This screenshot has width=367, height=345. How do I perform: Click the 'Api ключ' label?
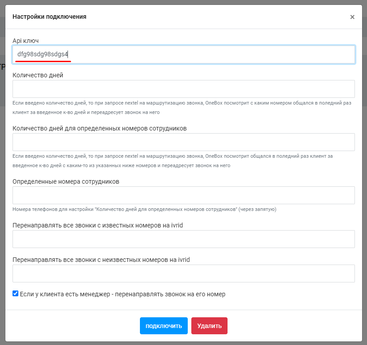pyautogui.click(x=26, y=41)
